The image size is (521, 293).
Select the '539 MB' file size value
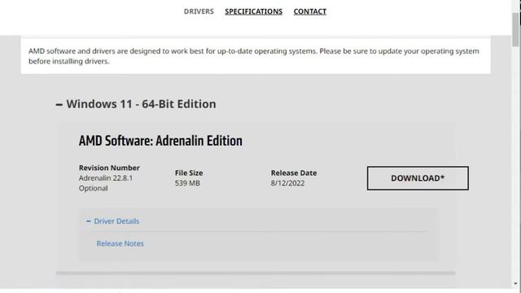[187, 183]
